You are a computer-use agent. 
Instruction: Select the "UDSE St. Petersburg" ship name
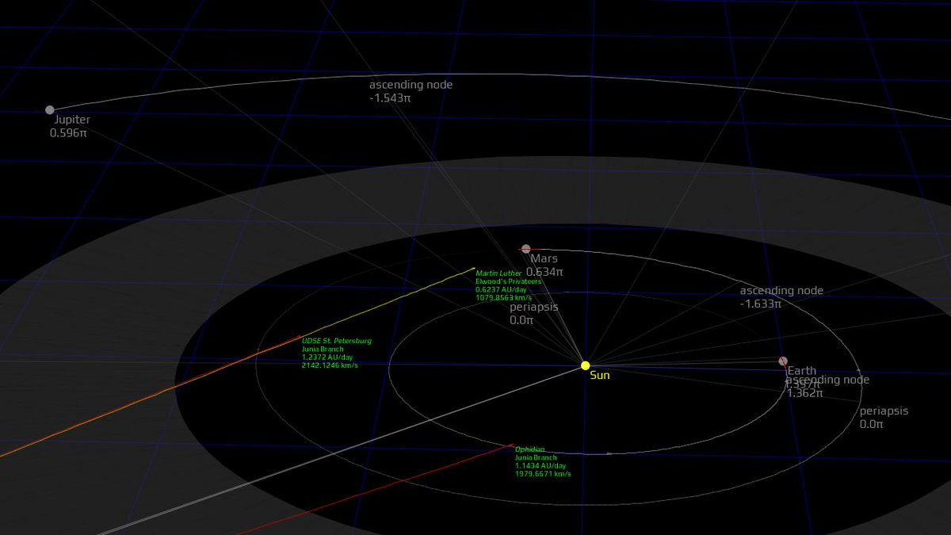pos(337,341)
